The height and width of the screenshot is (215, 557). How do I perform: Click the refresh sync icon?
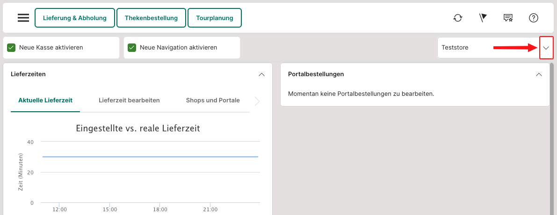pyautogui.click(x=458, y=18)
